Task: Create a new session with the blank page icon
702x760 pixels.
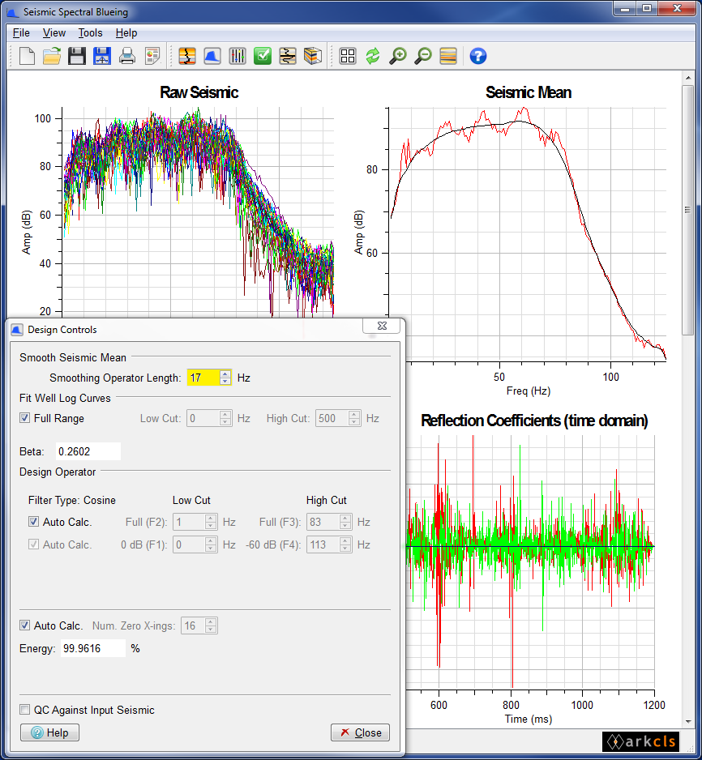Action: click(27, 56)
